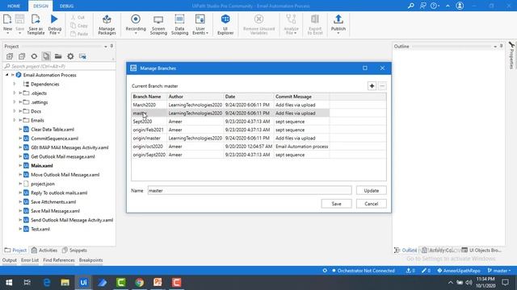The width and height of the screenshot is (517, 290).
Task: Refresh the Project panel
Action: tap(34, 56)
